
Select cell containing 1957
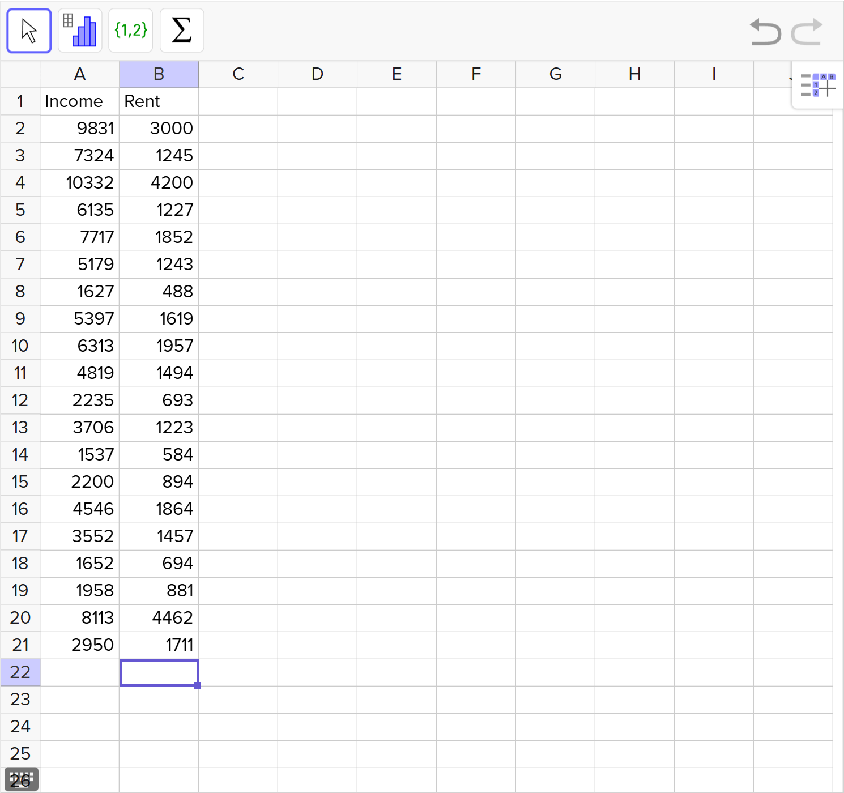[x=159, y=346]
